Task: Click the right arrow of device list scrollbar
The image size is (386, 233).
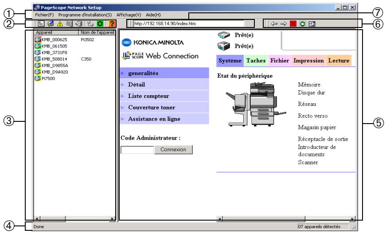Action: point(112,218)
